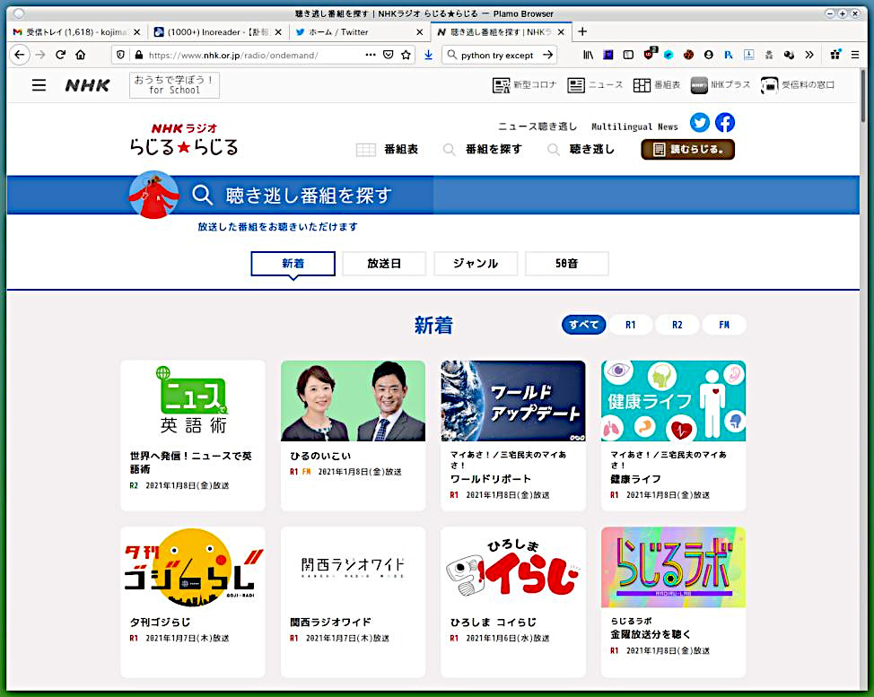Open the NHK ニュース link

(595, 84)
